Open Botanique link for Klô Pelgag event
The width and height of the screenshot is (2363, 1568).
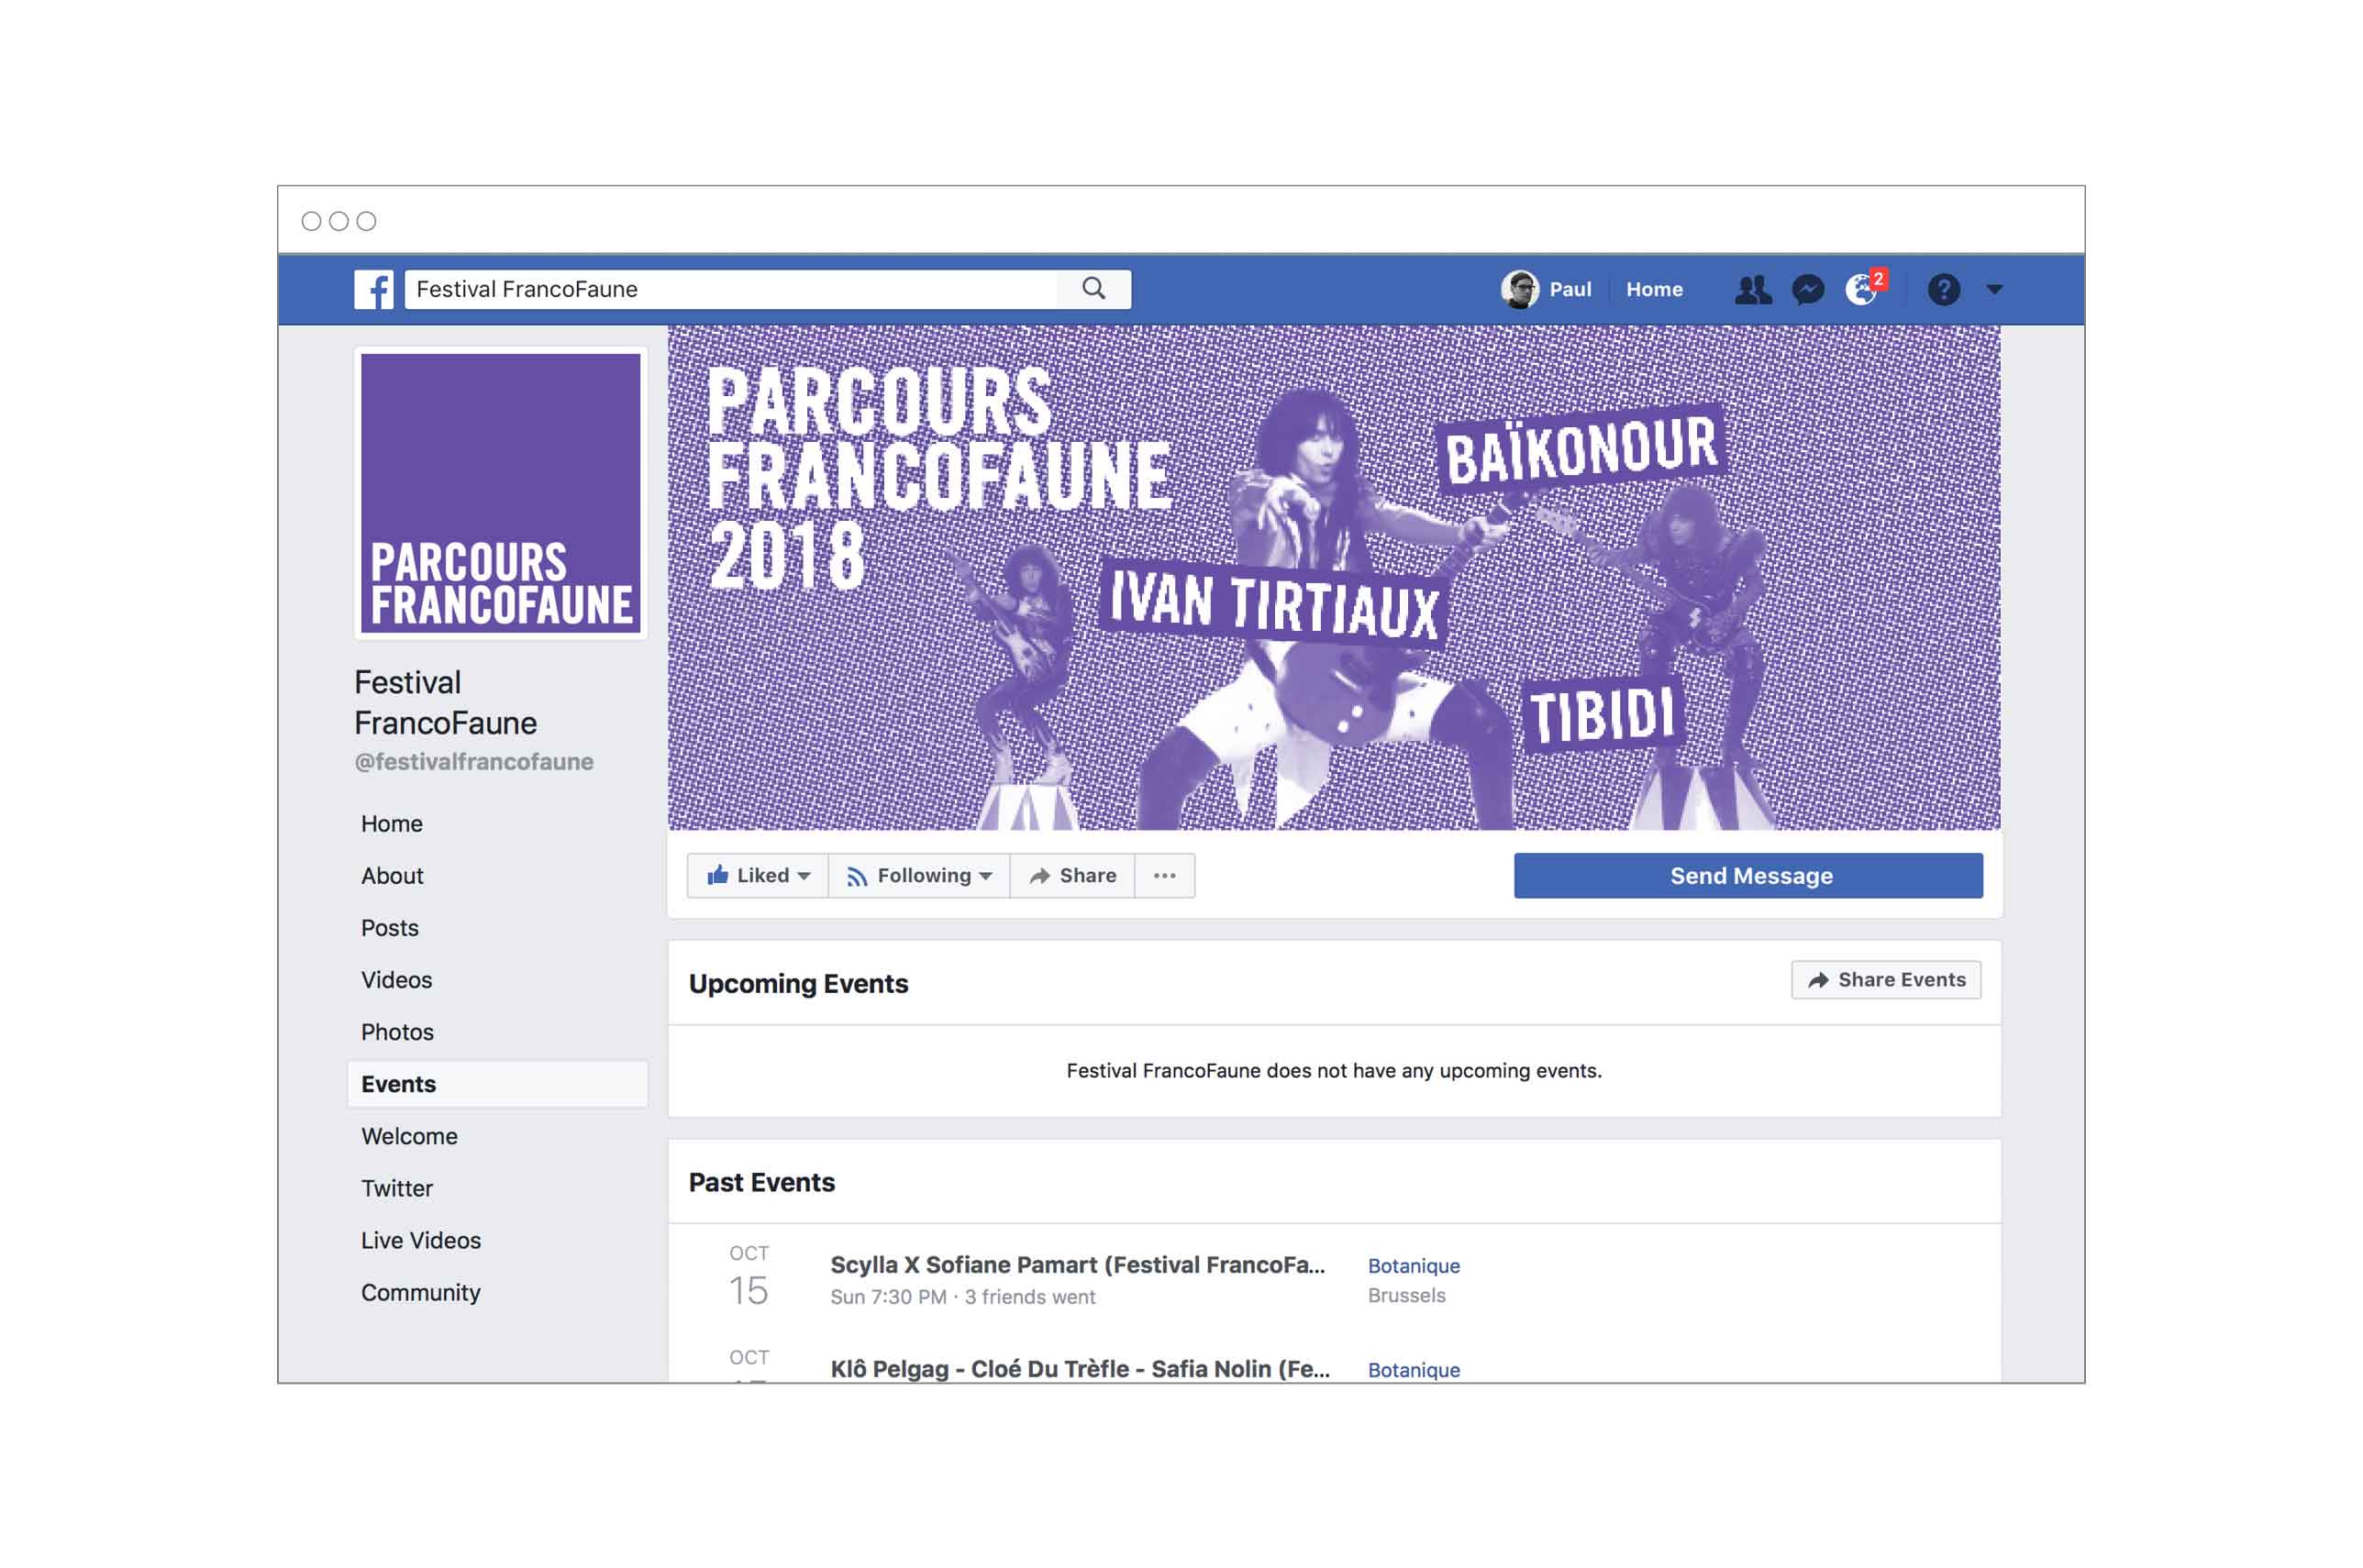[x=1414, y=1370]
